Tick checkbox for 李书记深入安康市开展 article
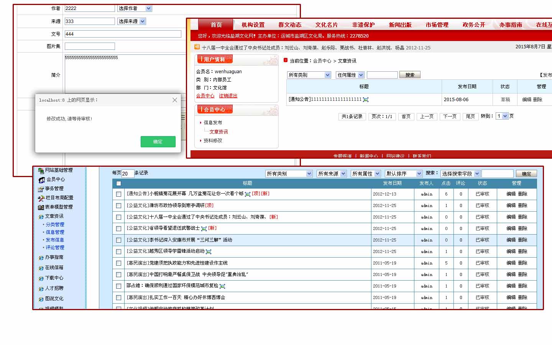Image resolution: width=552 pixels, height=345 pixels. coord(119,240)
